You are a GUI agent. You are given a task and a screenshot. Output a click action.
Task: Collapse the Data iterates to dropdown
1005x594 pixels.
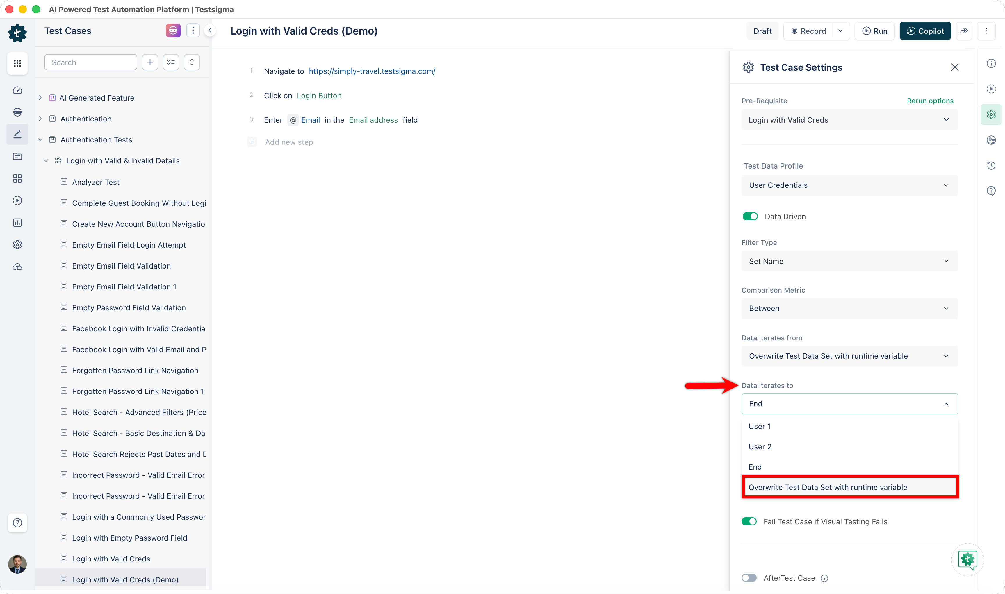[x=850, y=404]
